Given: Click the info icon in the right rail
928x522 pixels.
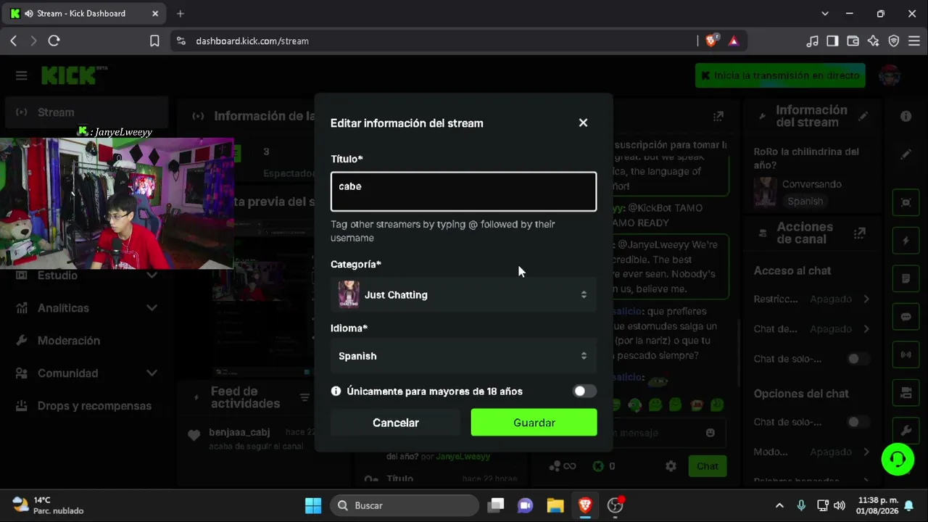Looking at the screenshot, I should click(x=906, y=116).
